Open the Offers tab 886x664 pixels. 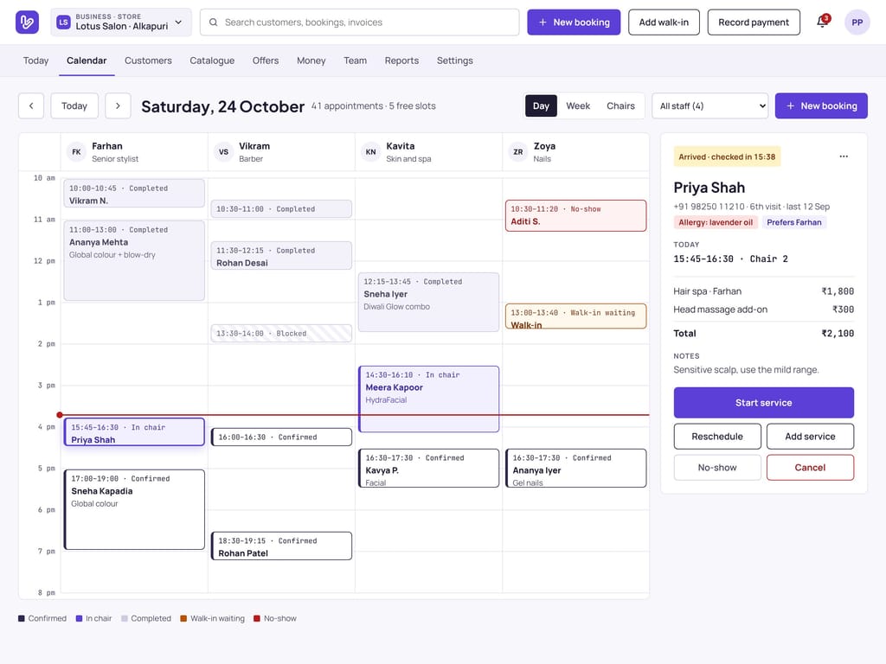click(x=266, y=61)
